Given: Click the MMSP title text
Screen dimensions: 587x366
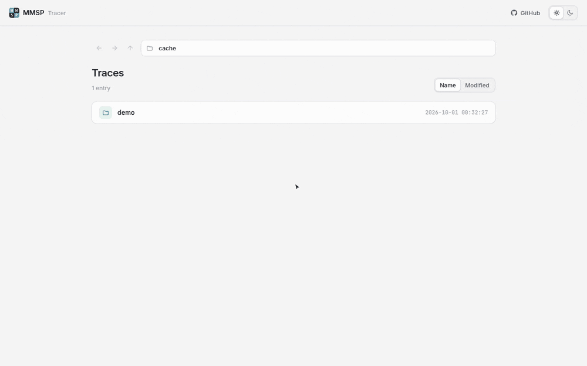Looking at the screenshot, I should click(x=33, y=13).
